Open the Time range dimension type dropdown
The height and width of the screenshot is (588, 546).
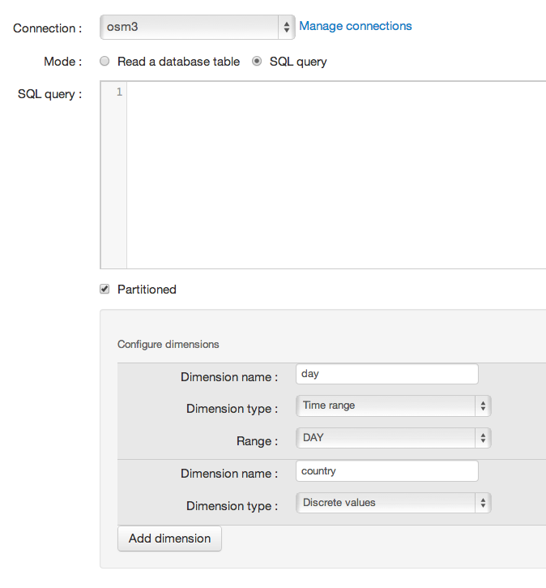pos(393,406)
